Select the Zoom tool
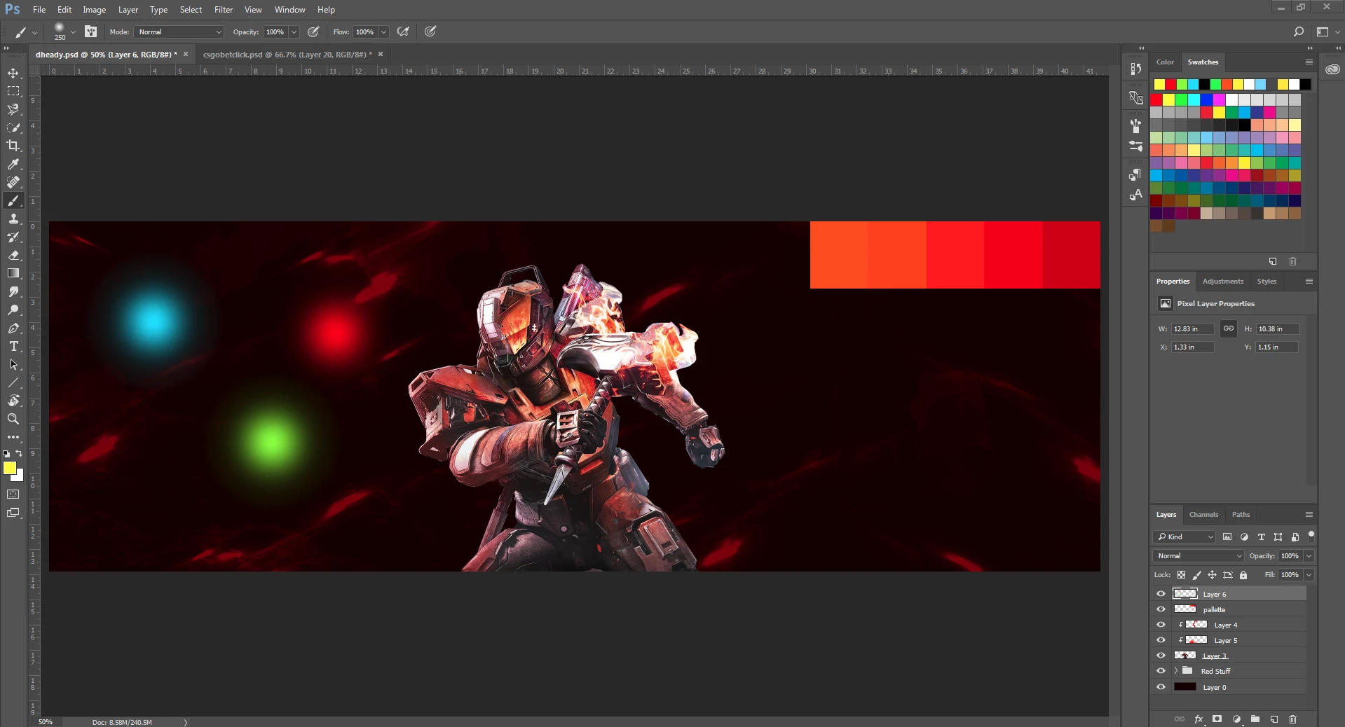This screenshot has height=727, width=1345. click(x=13, y=419)
